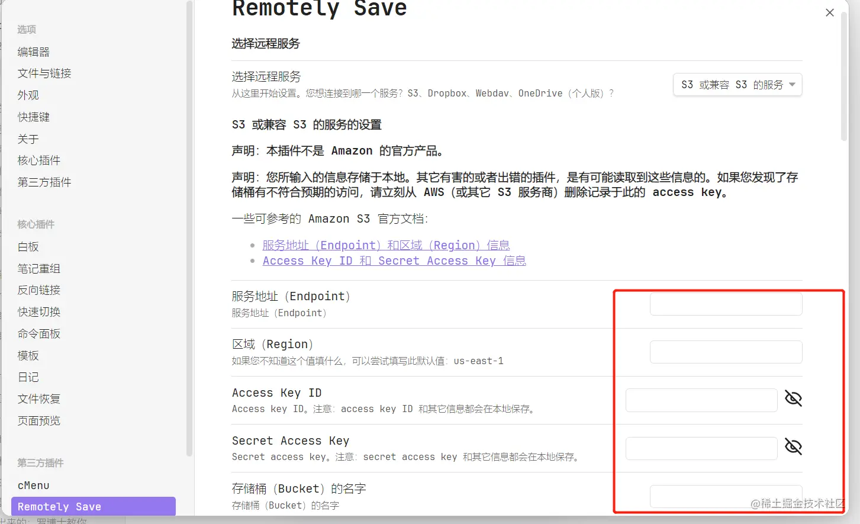The height and width of the screenshot is (524, 860).
Task: Toggle visibility of Secret Access Key field
Action: [793, 446]
